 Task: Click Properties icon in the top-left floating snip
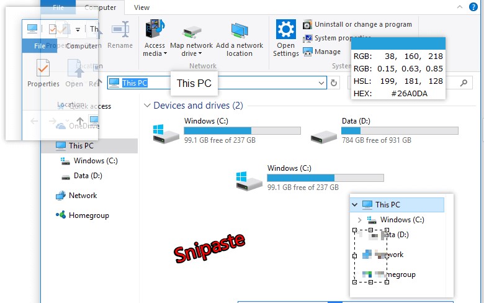coord(43,68)
